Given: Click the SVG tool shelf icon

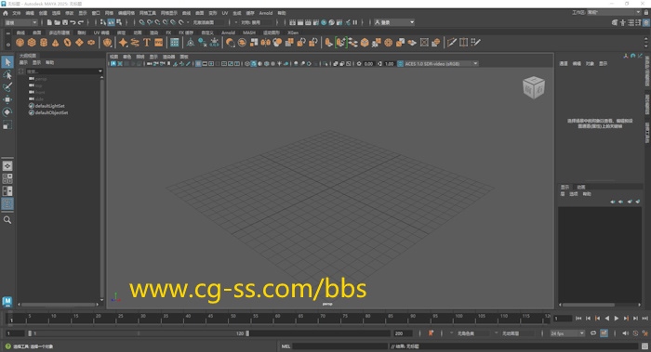Looking at the screenshot, I should 159,43.
